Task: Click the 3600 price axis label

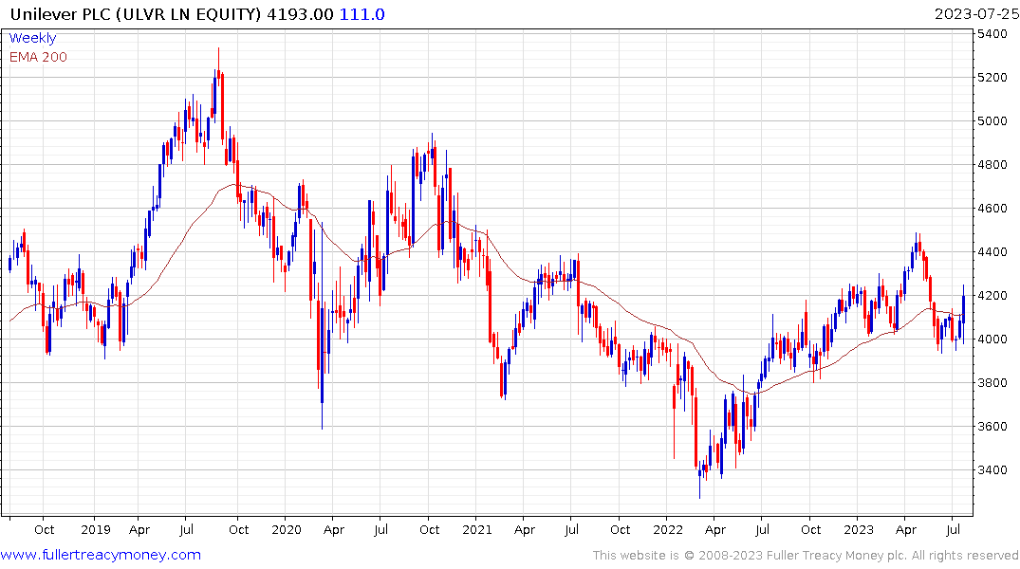Action: click(992, 426)
